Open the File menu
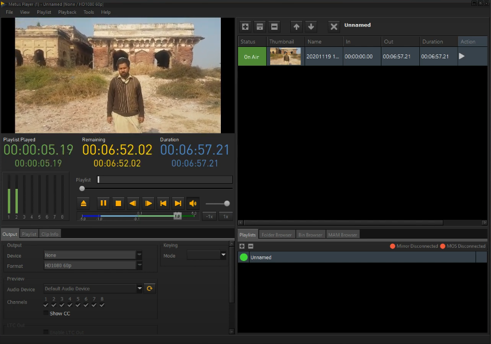Viewport: 491px width, 344px height. [x=9, y=12]
